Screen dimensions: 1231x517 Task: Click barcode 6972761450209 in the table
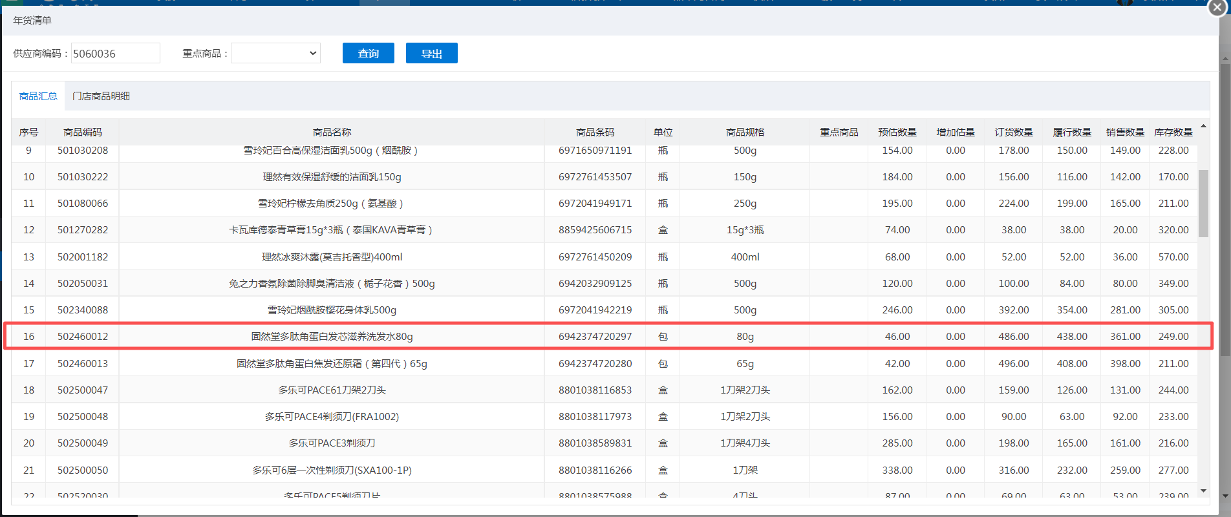(595, 257)
